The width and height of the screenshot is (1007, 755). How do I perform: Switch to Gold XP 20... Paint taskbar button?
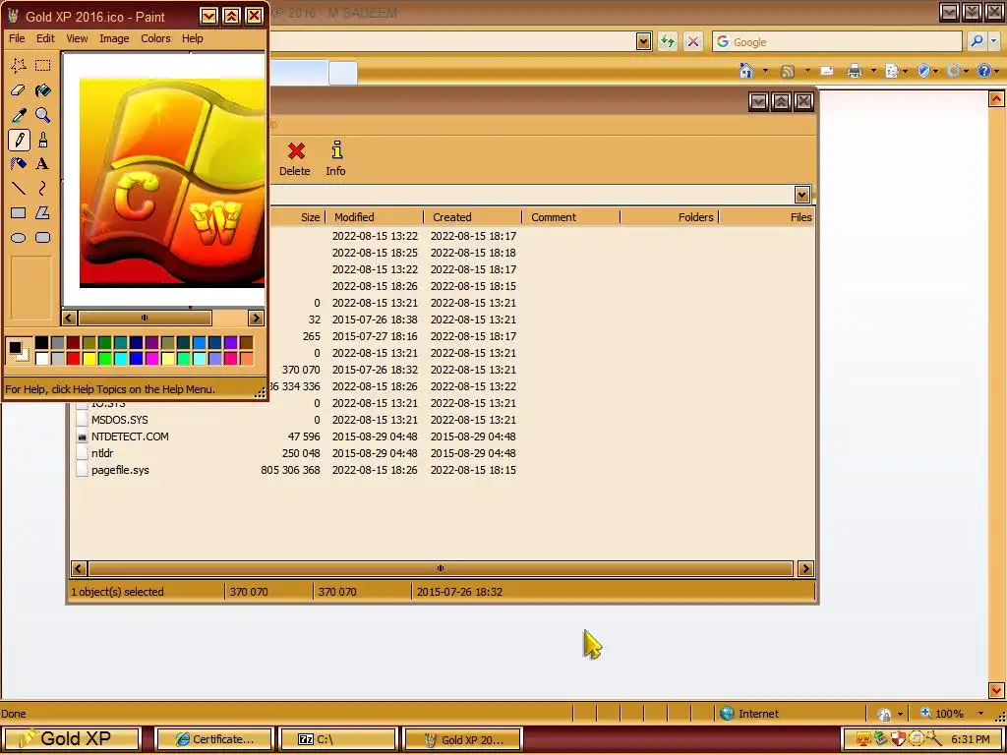462,739
